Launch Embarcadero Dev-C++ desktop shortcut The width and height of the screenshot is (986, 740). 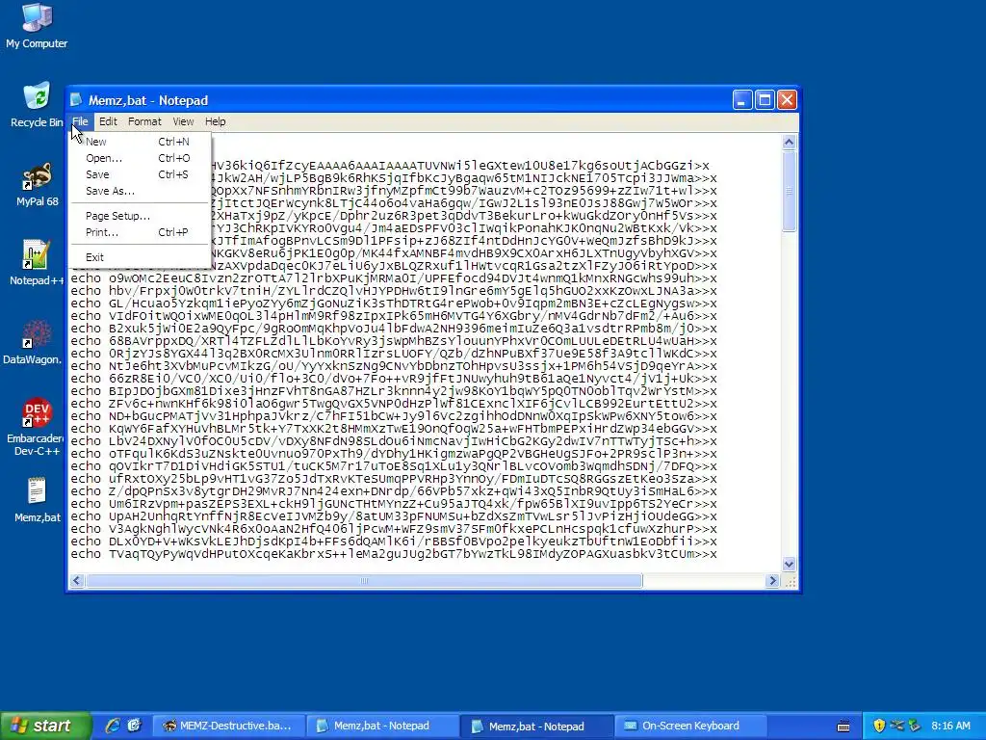(36, 427)
